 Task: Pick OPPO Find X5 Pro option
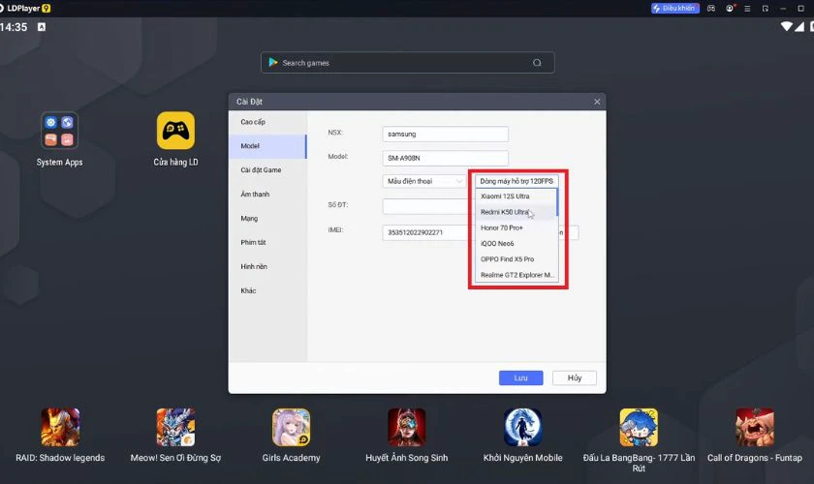click(x=516, y=258)
